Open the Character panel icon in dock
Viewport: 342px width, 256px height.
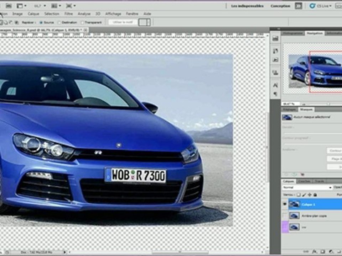pos(275,85)
